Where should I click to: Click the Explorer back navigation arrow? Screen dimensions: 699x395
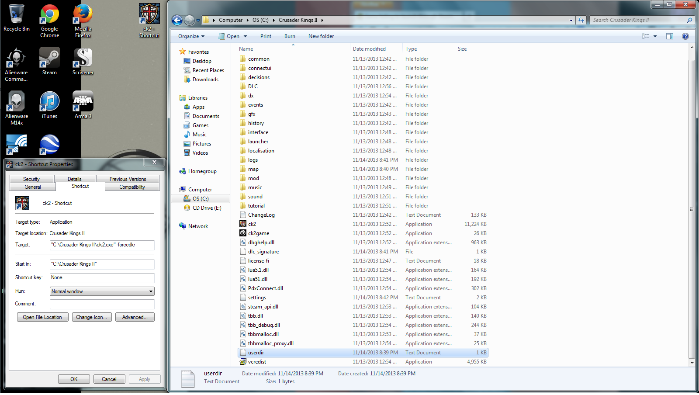177,20
